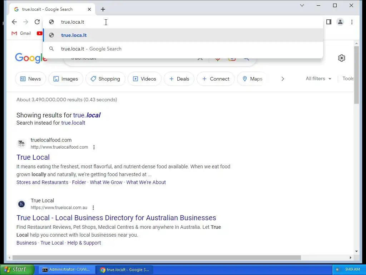Click the forward navigation arrow
The height and width of the screenshot is (275, 366).
point(26,22)
